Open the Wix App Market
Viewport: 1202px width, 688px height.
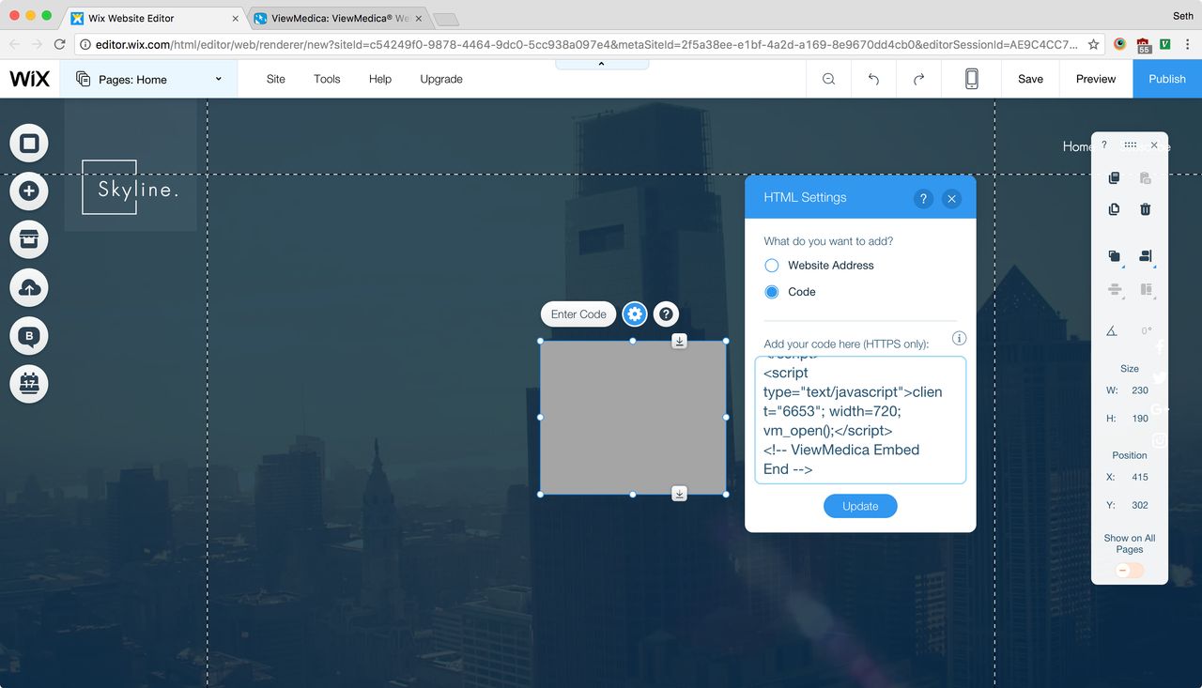pyautogui.click(x=28, y=239)
